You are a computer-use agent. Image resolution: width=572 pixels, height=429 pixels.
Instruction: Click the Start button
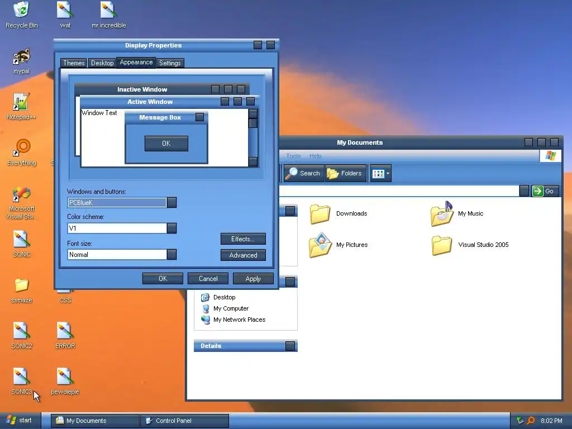point(21,421)
